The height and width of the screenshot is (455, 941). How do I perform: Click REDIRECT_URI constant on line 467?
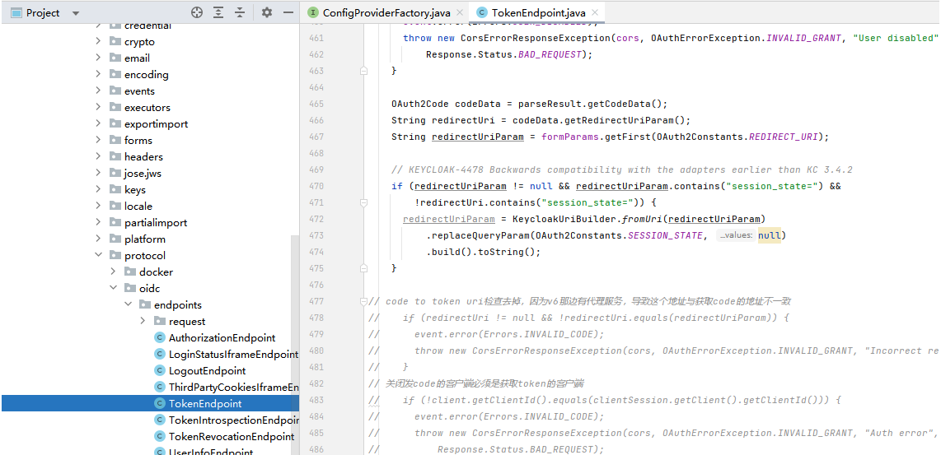[x=783, y=137]
